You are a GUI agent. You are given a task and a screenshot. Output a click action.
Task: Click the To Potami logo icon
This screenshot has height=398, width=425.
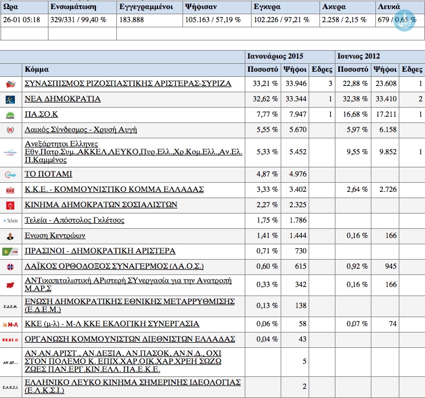pyautogui.click(x=10, y=175)
